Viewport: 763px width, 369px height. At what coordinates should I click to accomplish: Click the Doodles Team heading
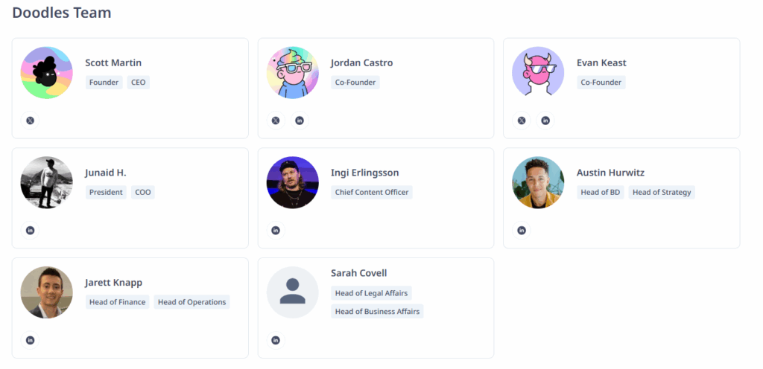pyautogui.click(x=62, y=13)
